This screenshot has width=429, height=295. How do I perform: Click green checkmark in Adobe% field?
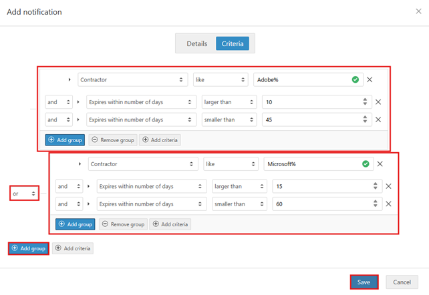click(355, 79)
